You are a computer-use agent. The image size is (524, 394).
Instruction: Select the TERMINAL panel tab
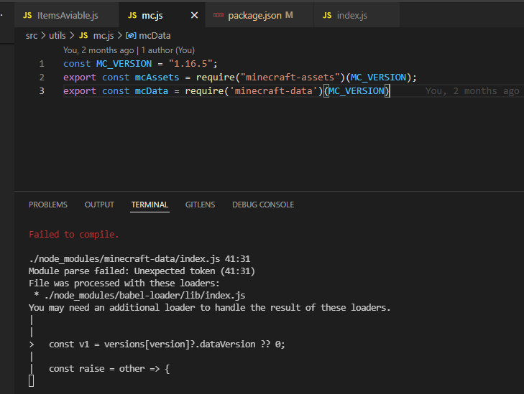150,205
